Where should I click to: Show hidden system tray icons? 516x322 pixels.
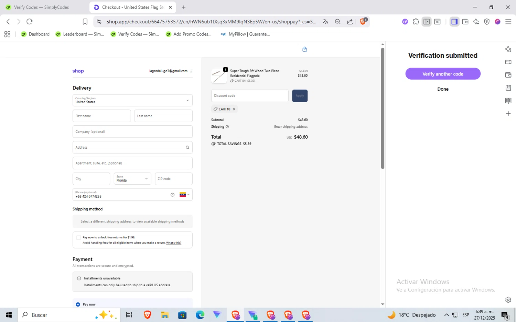pyautogui.click(x=447, y=315)
